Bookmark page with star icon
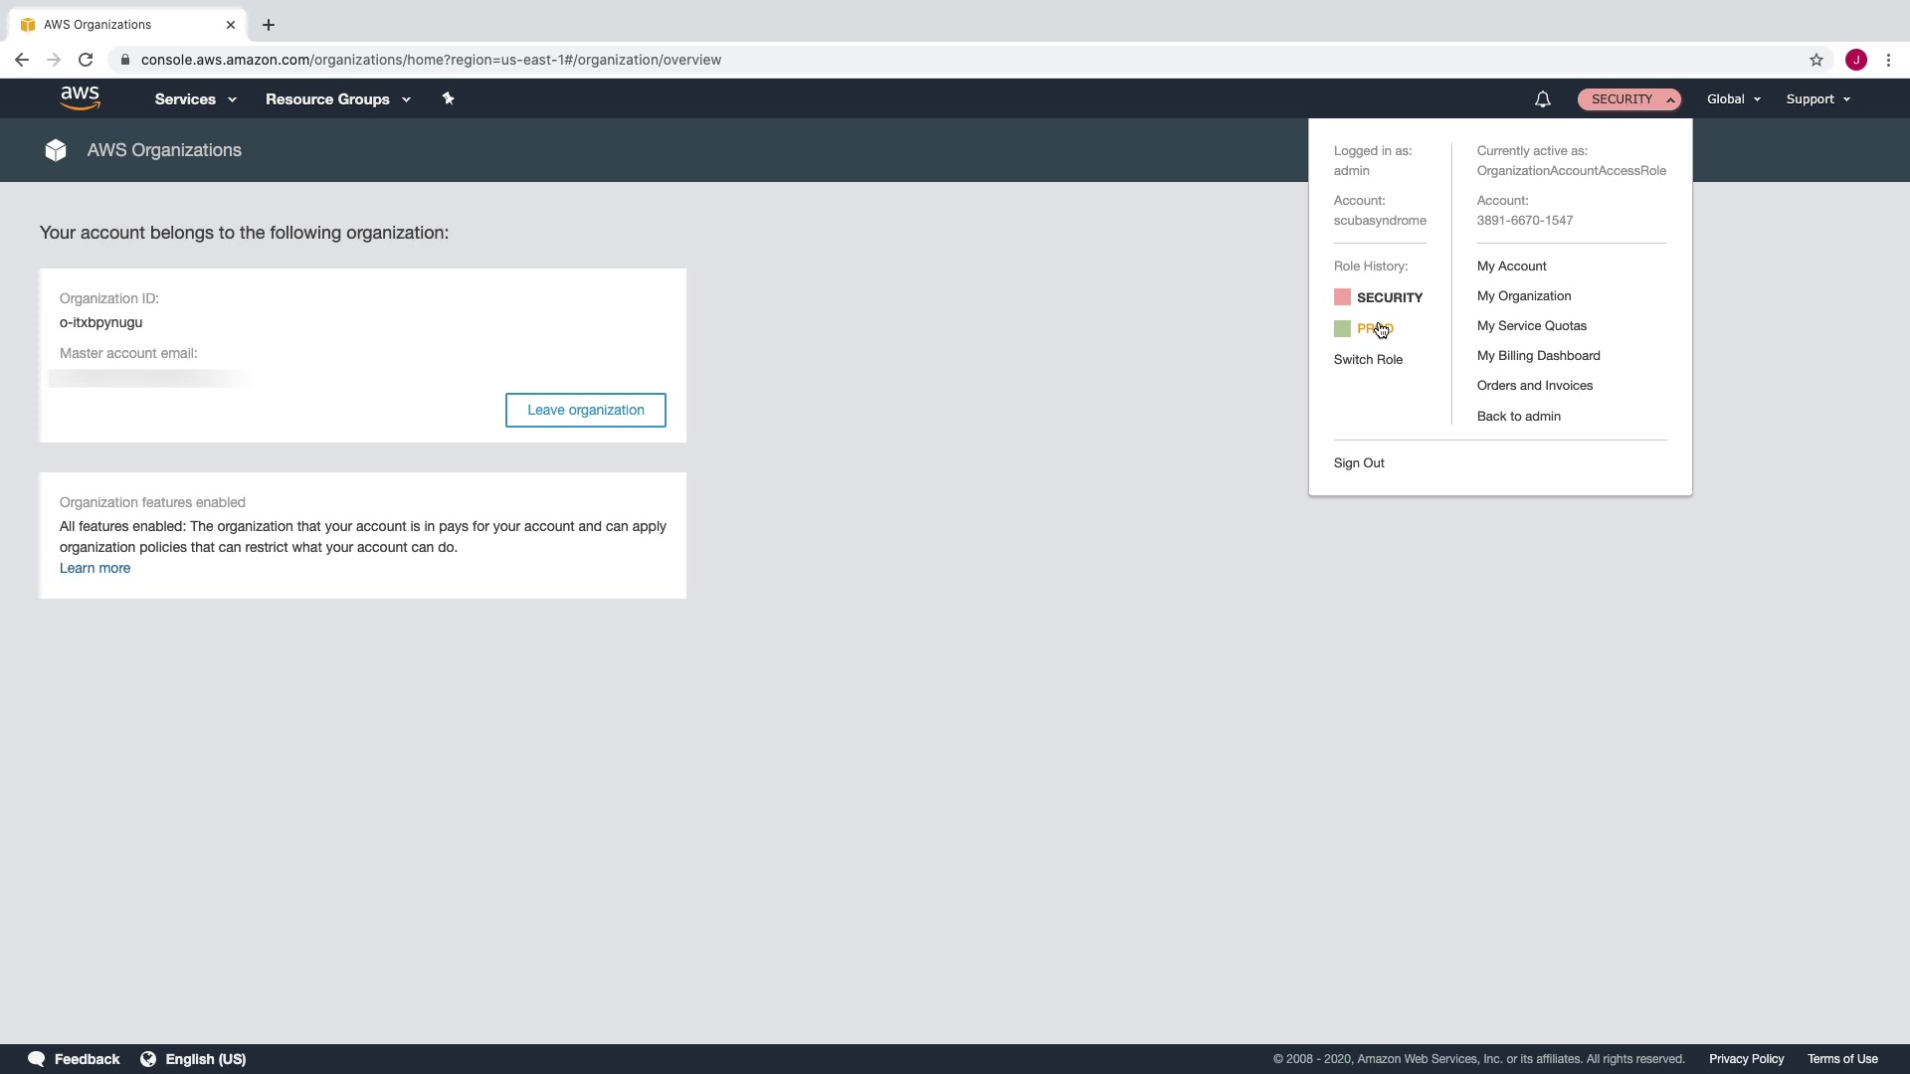 [x=1815, y=60]
